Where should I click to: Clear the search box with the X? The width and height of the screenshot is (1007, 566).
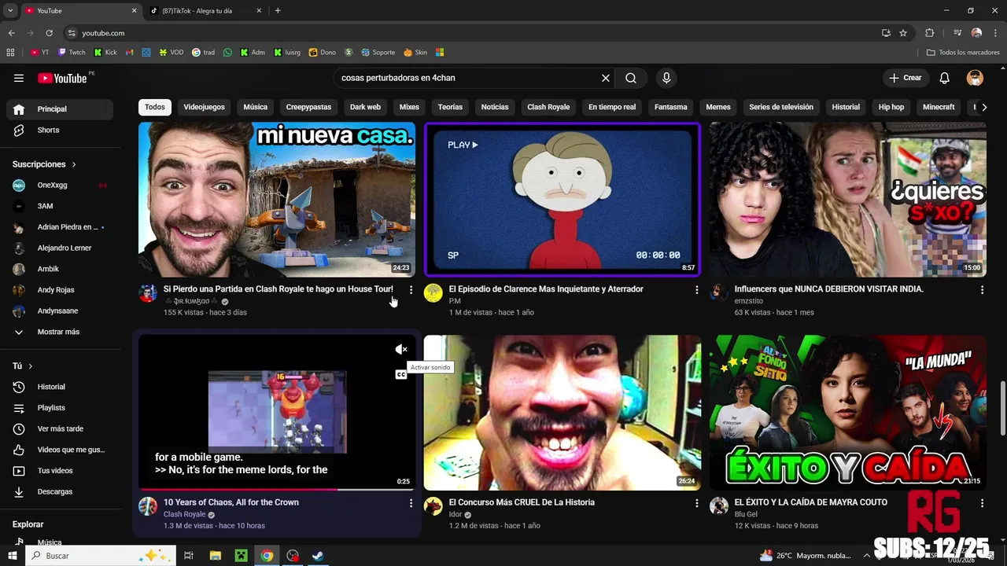click(606, 78)
